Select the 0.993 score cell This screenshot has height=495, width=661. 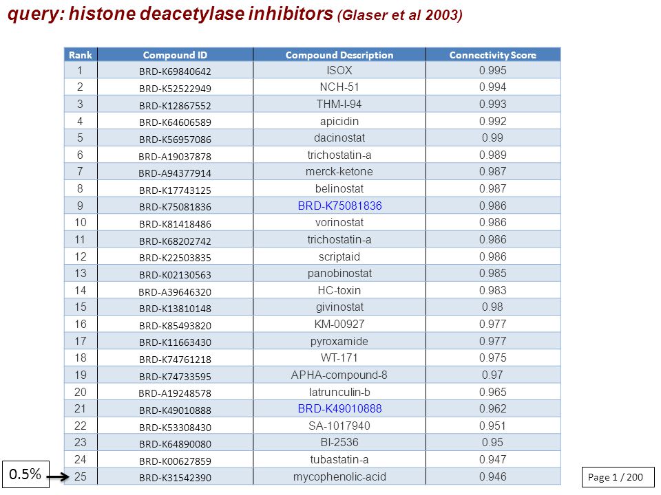pos(493,104)
